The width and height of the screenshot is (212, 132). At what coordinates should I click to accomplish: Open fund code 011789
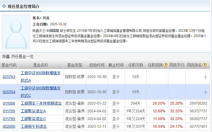pos(9,119)
